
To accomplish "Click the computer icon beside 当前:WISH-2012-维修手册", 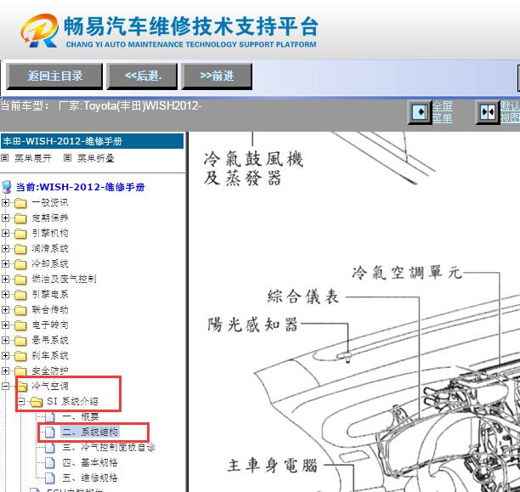I will [x=7, y=187].
